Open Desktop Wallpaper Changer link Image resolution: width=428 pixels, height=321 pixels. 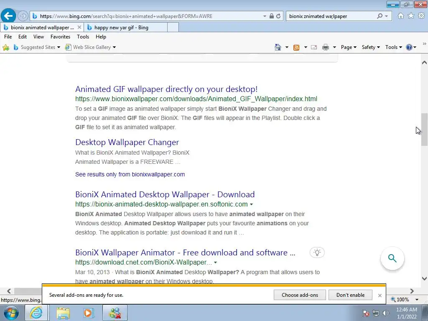click(127, 142)
